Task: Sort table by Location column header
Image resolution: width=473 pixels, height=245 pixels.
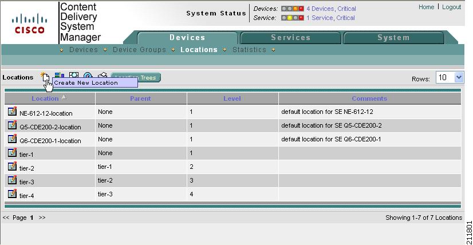Action: [45, 98]
